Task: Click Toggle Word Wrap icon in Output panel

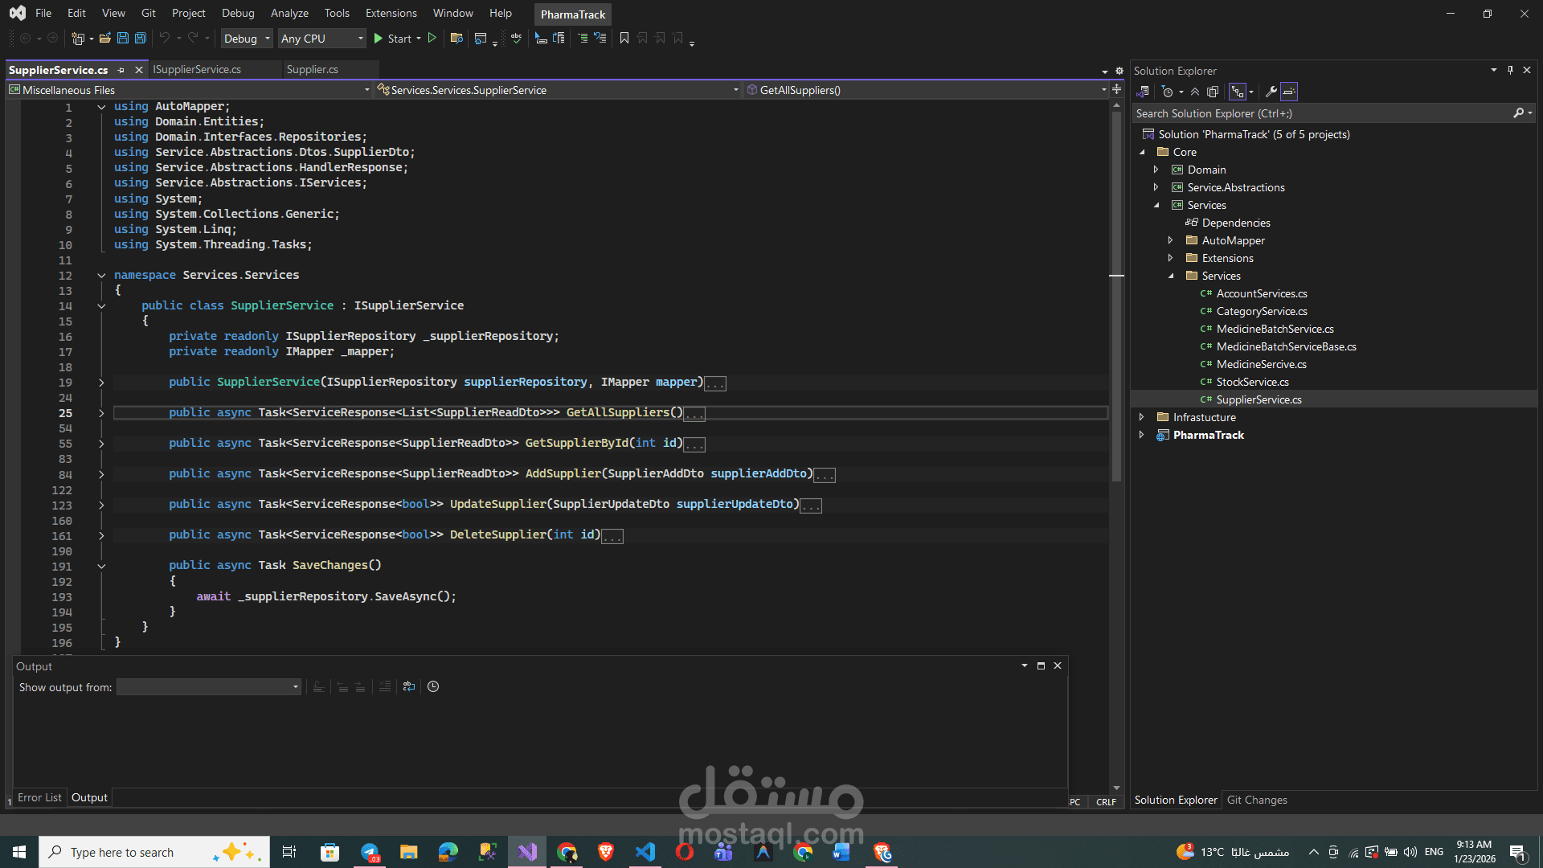Action: click(x=409, y=686)
